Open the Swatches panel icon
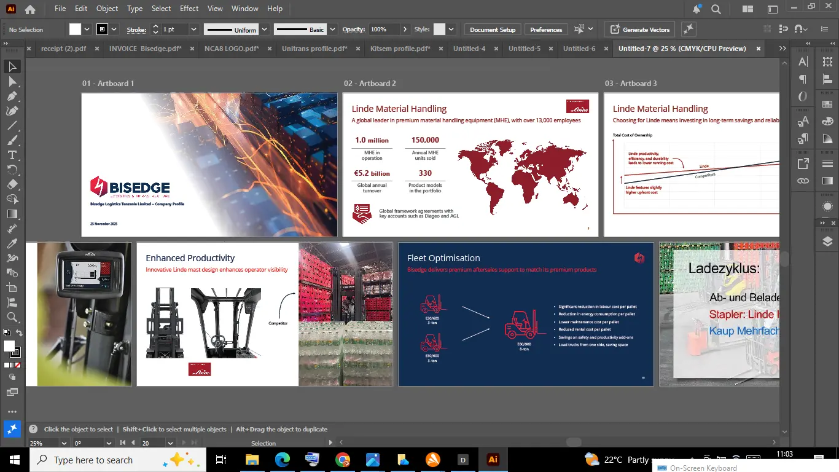Viewport: 839px width, 472px height. coord(828,105)
